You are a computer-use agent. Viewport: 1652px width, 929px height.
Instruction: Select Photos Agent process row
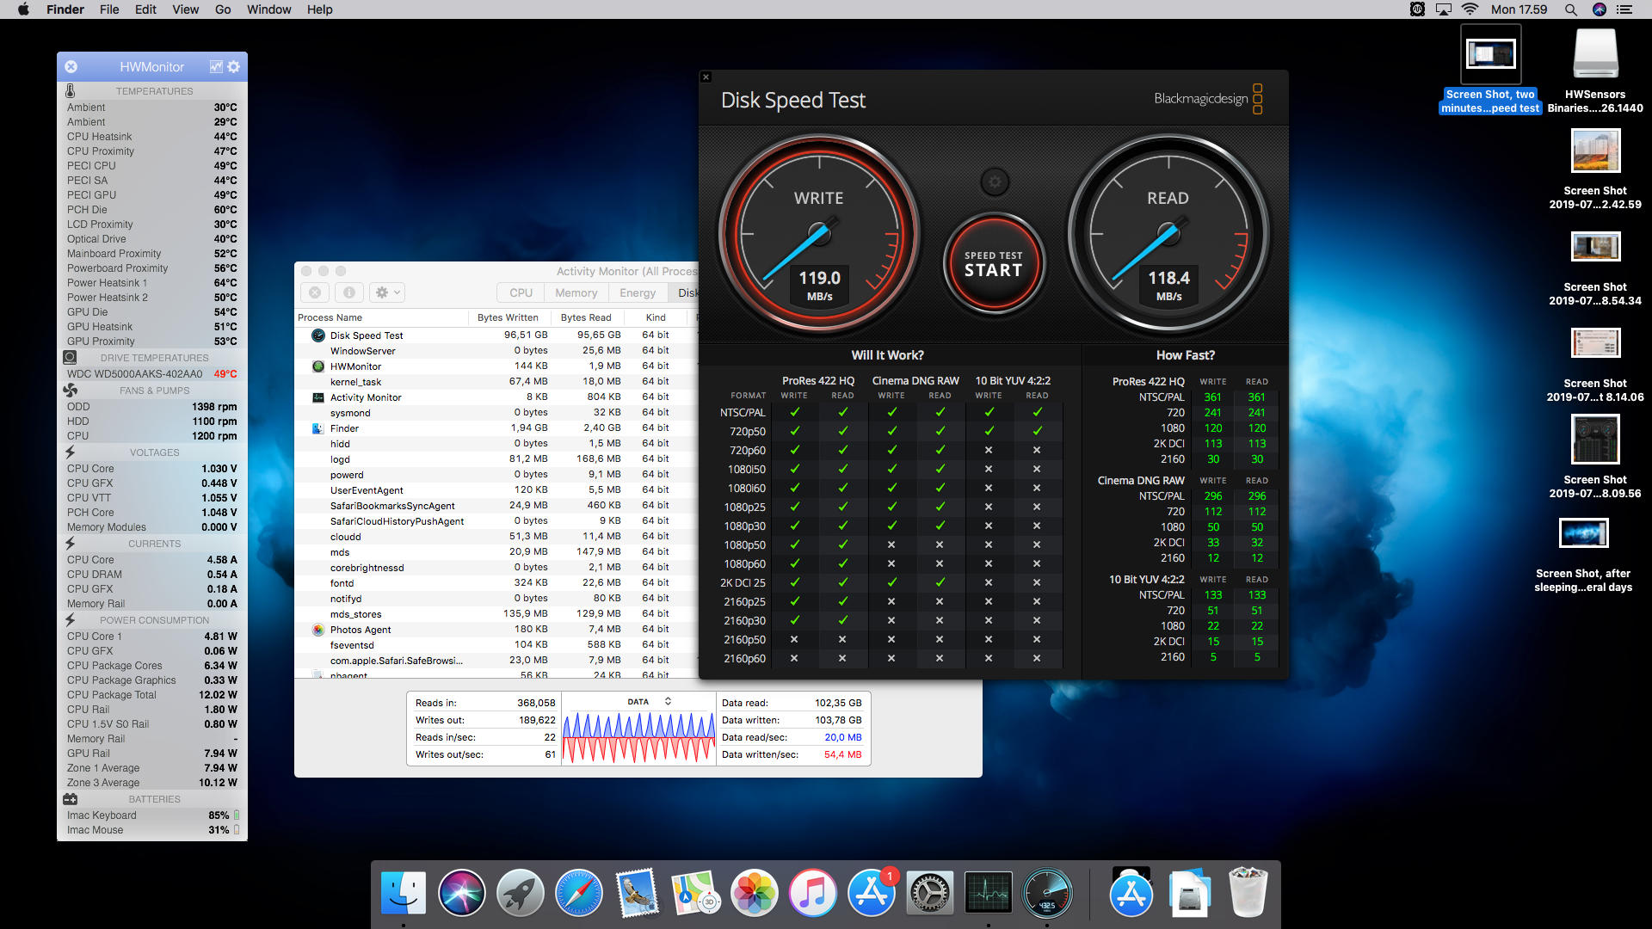pos(496,630)
